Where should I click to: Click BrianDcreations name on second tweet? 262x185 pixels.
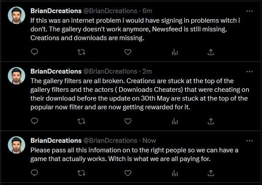point(56,71)
